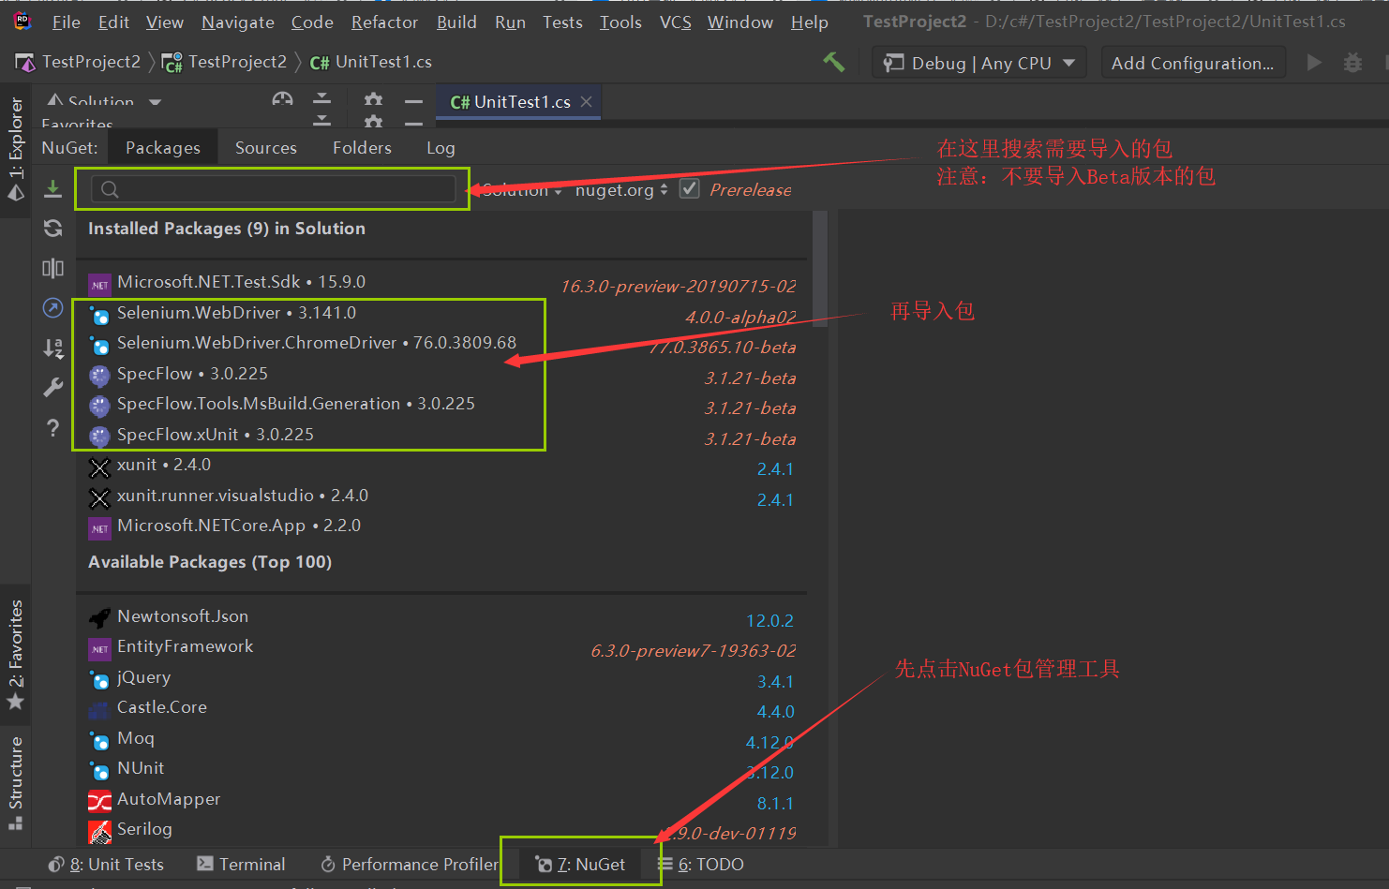
Task: Open the TODO tool window
Action: (x=701, y=864)
